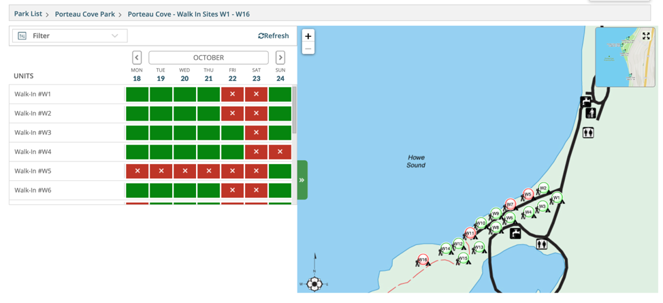Advance to next week with right arrow
663x303 pixels.
[x=280, y=58]
